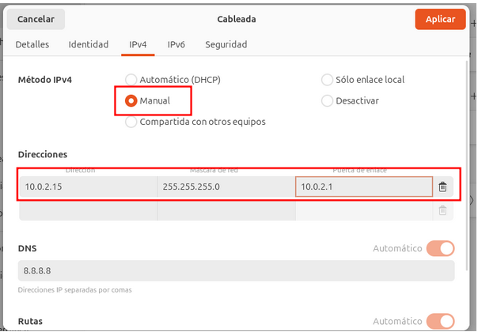The height and width of the screenshot is (332, 478).
Task: Click the address field containing 10.0.2.15
Action: click(87, 187)
